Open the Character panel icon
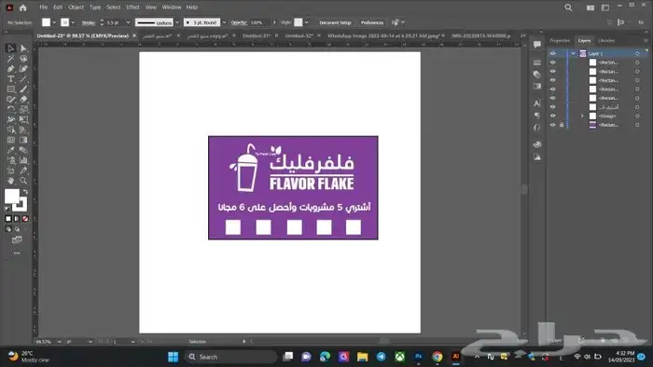The height and width of the screenshot is (367, 653). click(537, 103)
